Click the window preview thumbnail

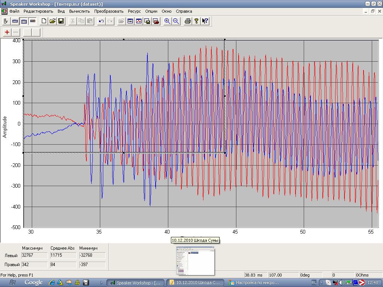[196, 260]
